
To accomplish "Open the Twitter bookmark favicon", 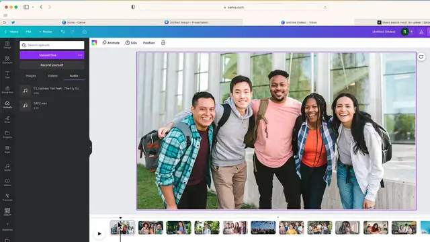I will point(13,22).
